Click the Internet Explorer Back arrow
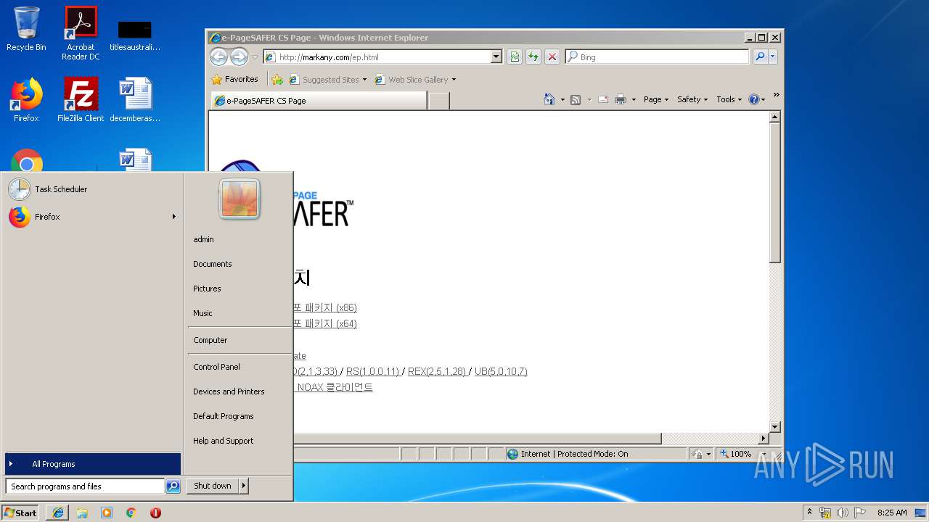Image resolution: width=929 pixels, height=522 pixels. pyautogui.click(x=218, y=57)
